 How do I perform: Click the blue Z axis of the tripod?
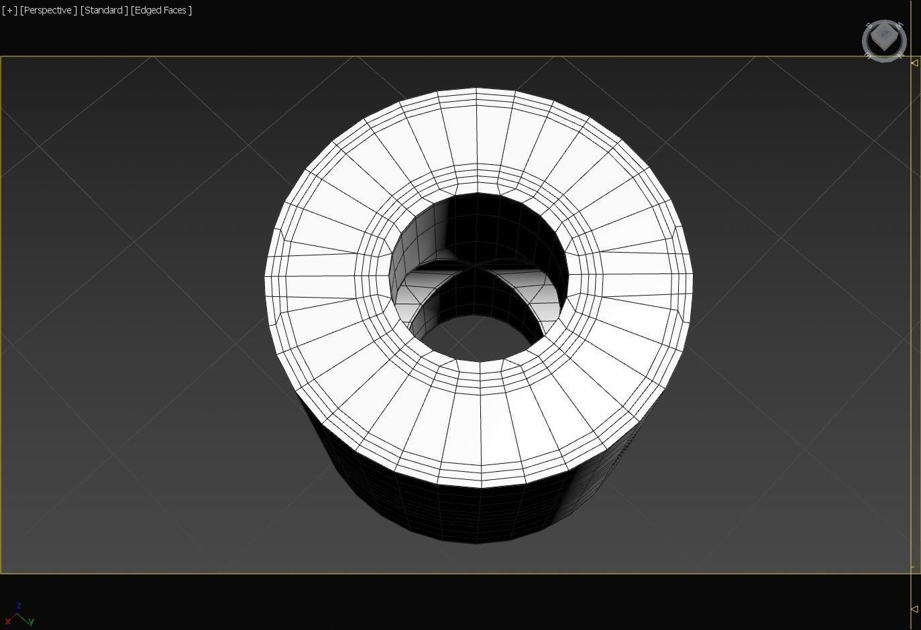coord(19,607)
